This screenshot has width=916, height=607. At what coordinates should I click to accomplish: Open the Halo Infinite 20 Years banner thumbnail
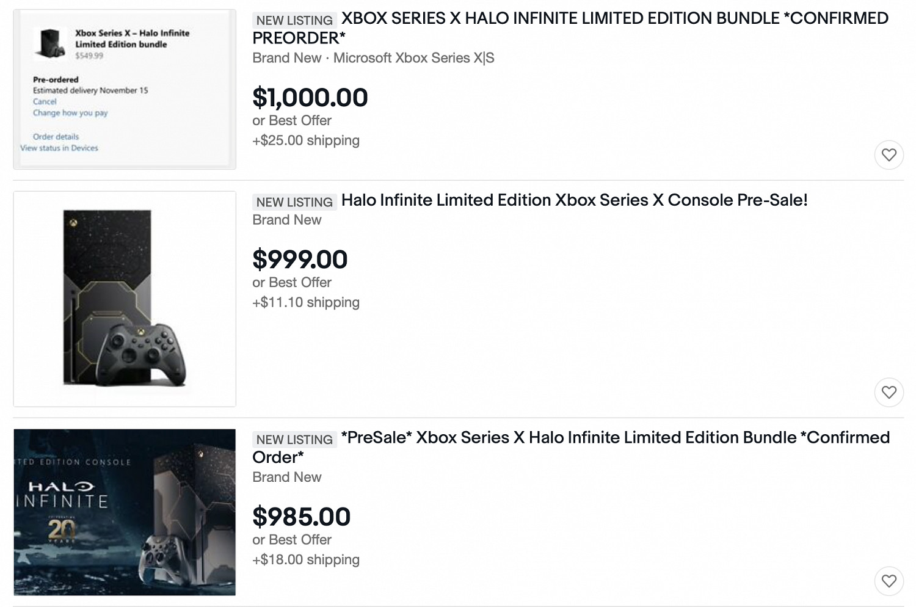coord(125,512)
